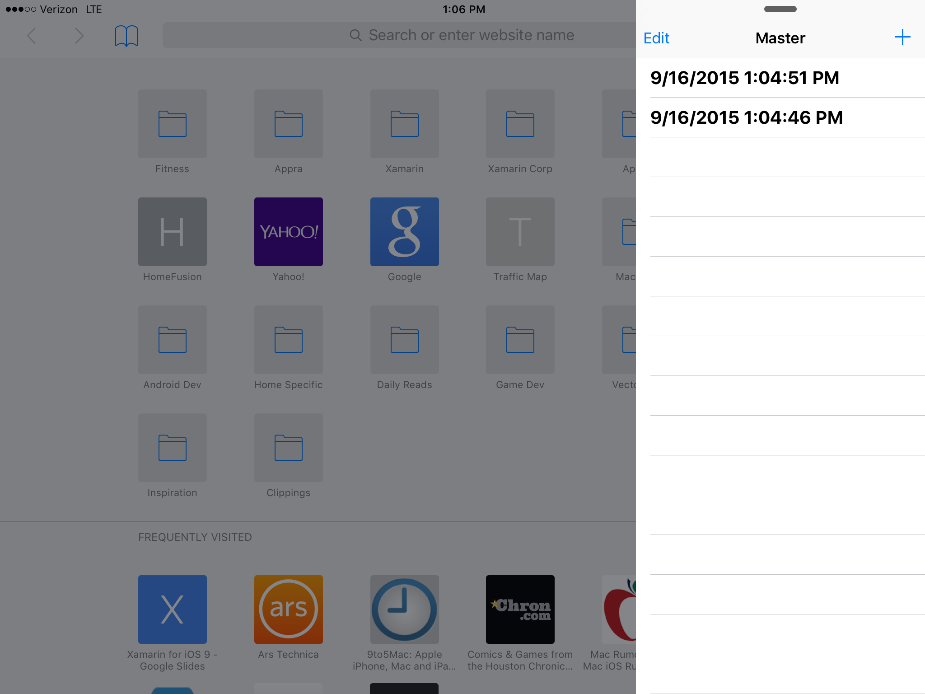Tap Edit in the Master popover
This screenshot has height=694, width=925.
pyautogui.click(x=656, y=38)
